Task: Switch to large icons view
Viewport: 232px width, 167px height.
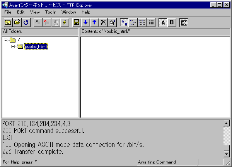Action: coord(124,22)
